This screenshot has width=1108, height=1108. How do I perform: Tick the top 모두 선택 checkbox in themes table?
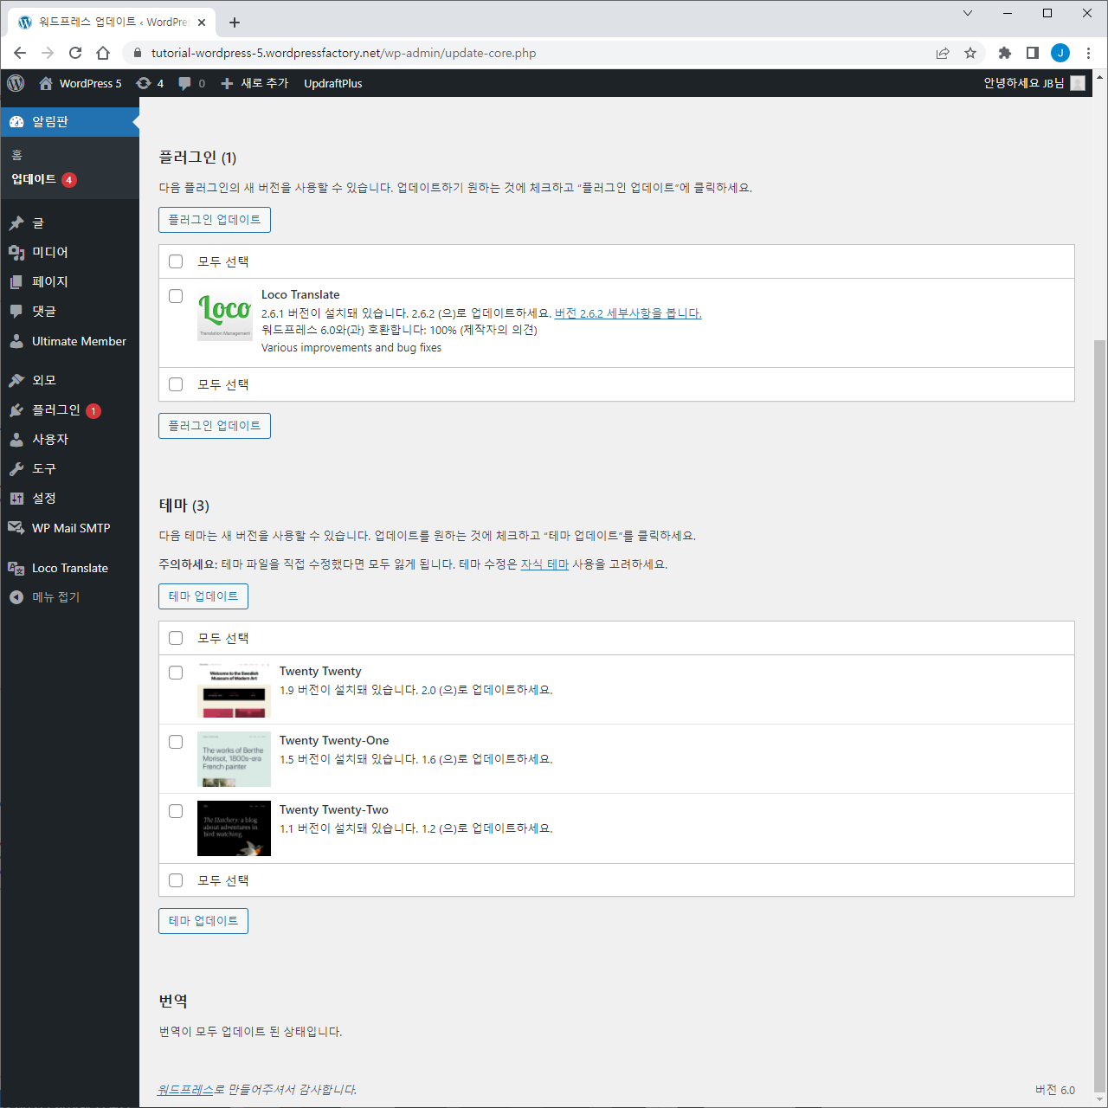176,638
